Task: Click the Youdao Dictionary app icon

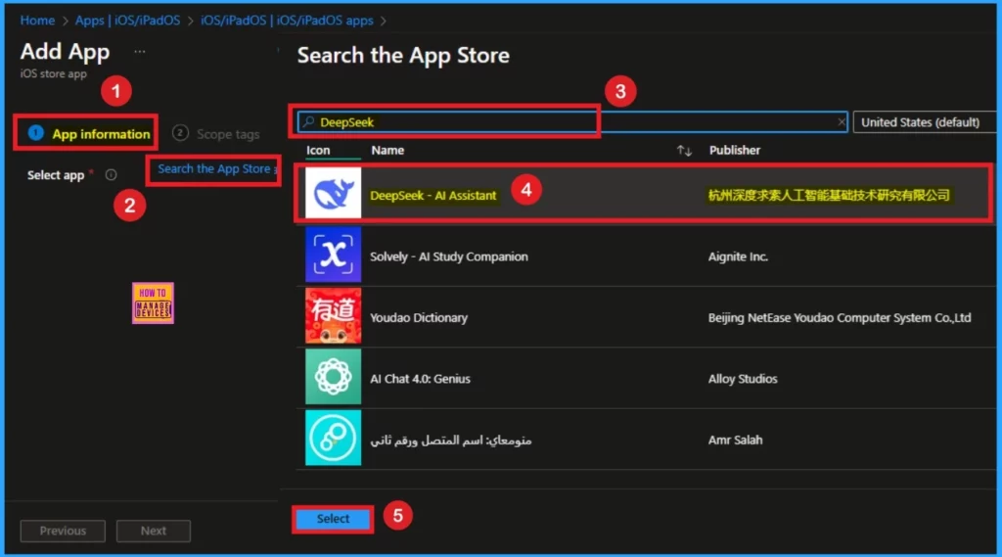Action: [x=333, y=315]
